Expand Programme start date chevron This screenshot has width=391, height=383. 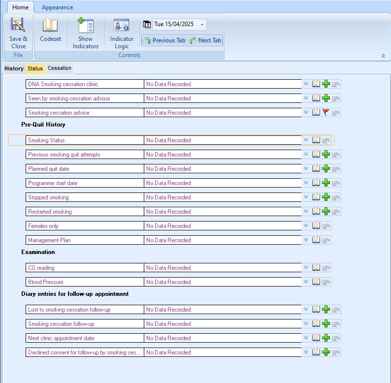tap(306, 183)
